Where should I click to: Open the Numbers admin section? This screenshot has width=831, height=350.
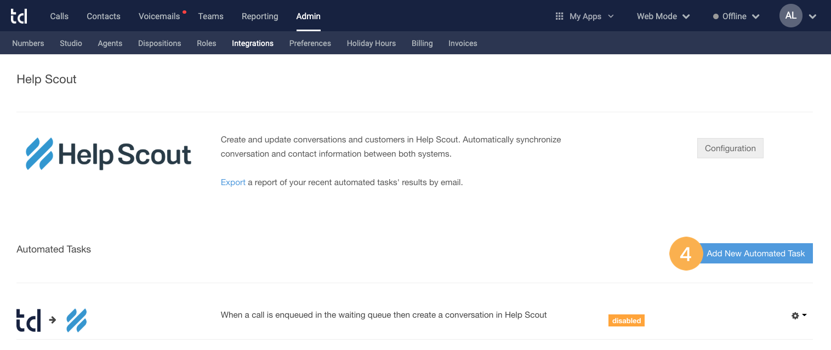[28, 43]
